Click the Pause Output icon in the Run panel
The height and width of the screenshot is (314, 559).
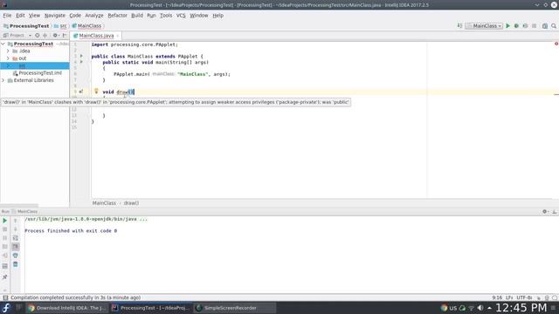(4, 238)
